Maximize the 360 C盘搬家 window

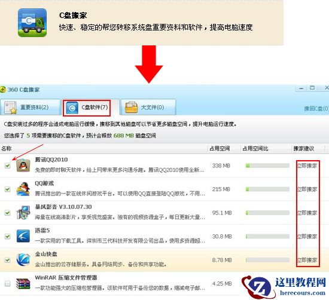(x=312, y=88)
